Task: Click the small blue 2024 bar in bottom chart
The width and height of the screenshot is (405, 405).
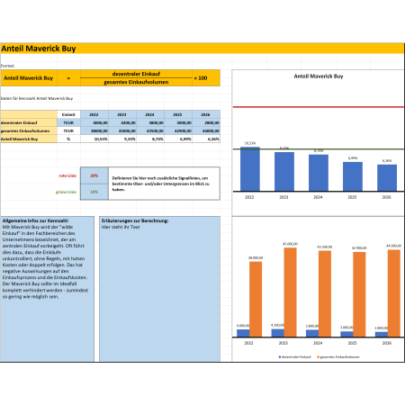Action: [x=312, y=333]
